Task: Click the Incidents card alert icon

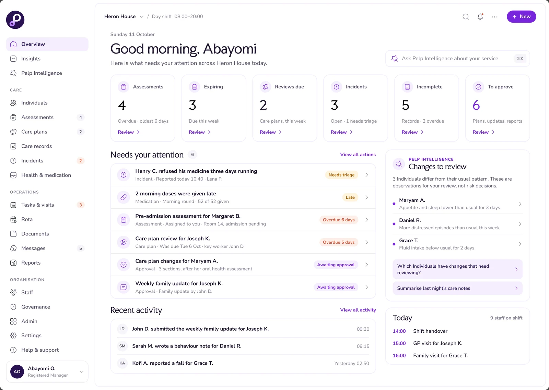Action: pyautogui.click(x=337, y=87)
